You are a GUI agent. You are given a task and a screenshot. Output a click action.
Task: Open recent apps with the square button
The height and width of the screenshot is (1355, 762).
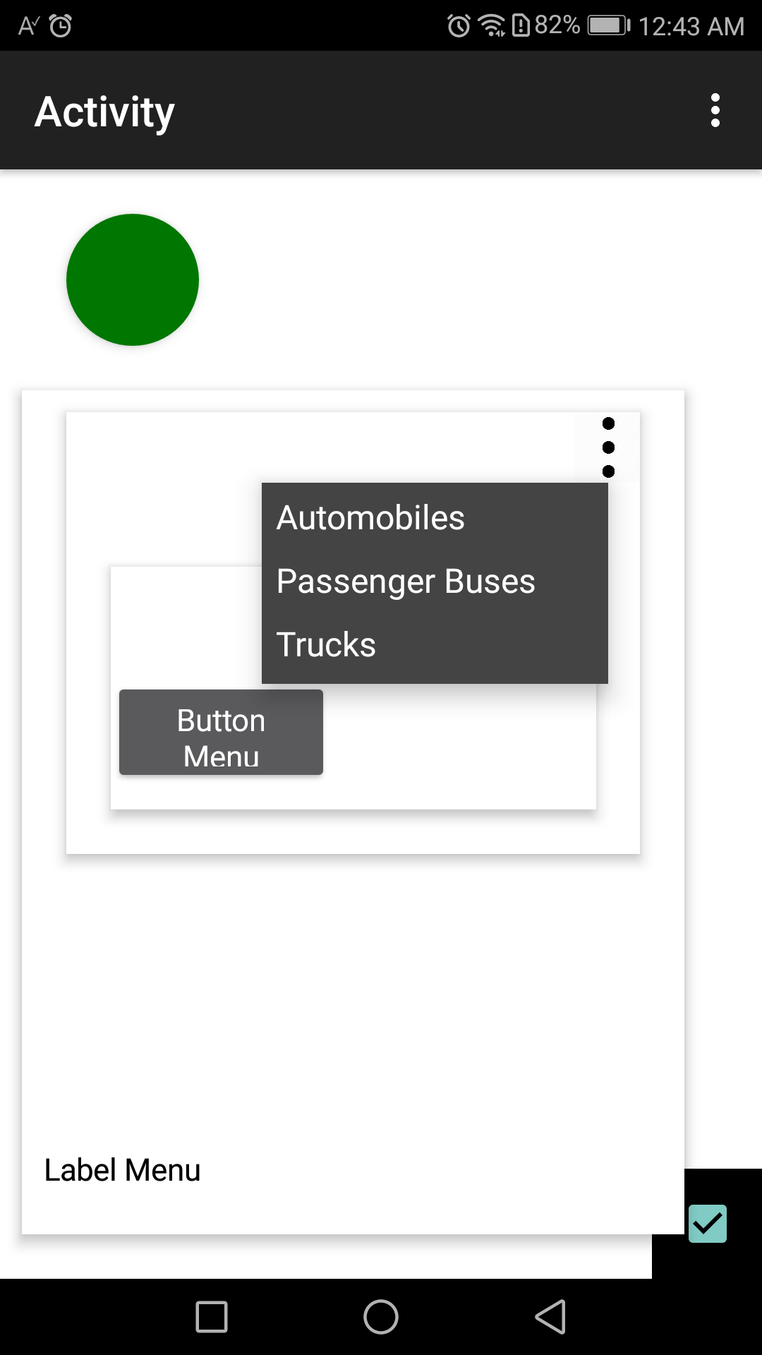click(212, 1317)
